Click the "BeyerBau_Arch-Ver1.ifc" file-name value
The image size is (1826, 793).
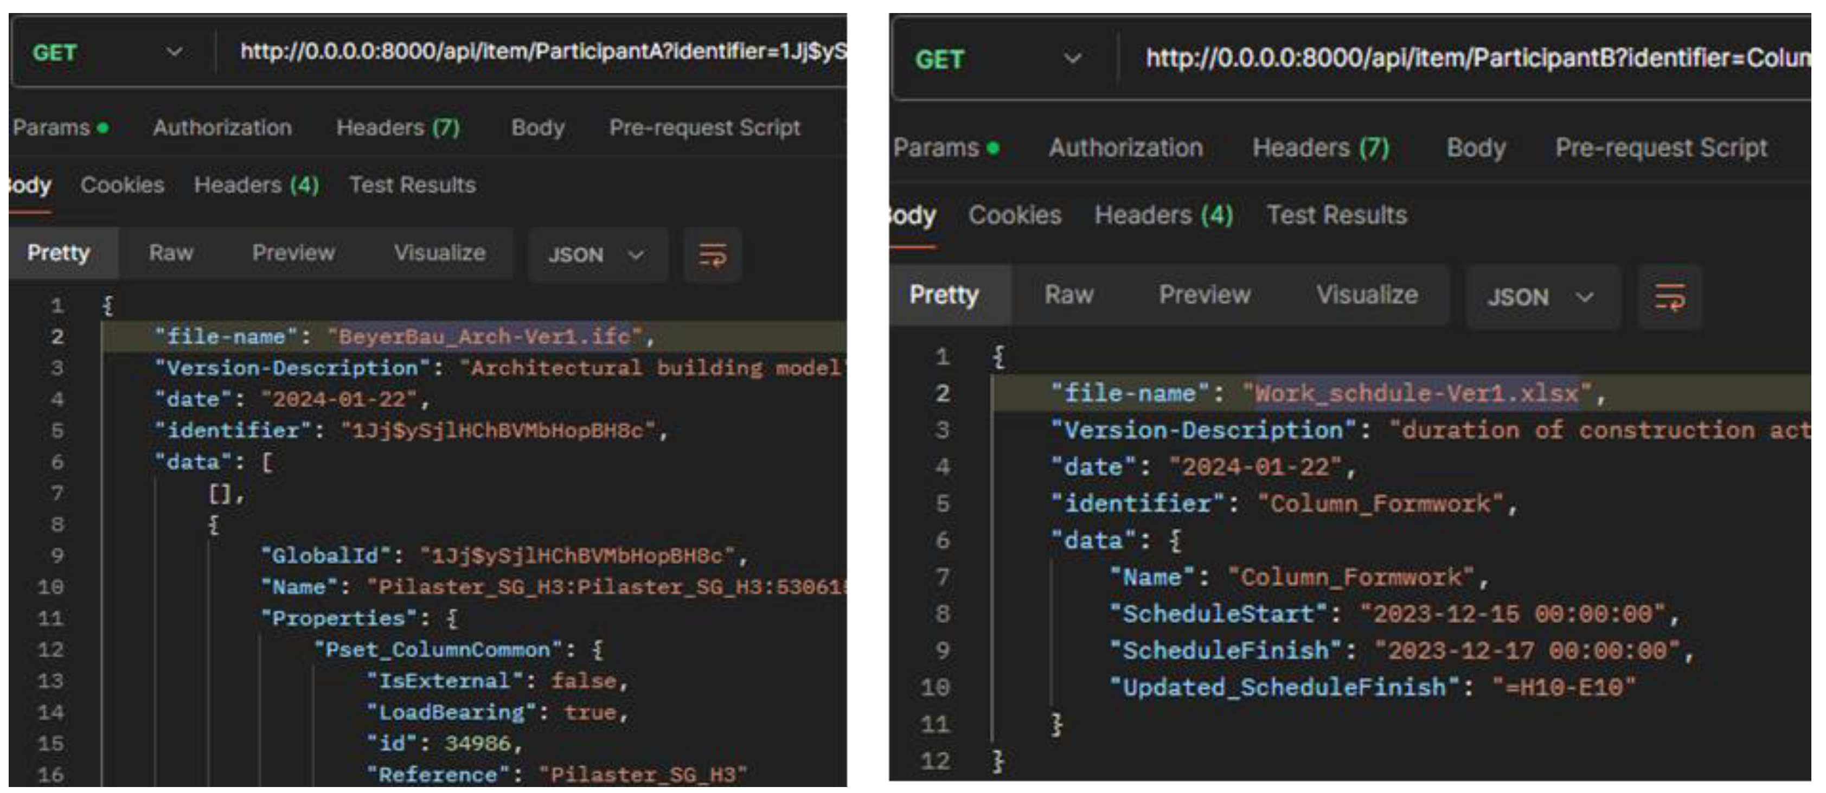485,337
